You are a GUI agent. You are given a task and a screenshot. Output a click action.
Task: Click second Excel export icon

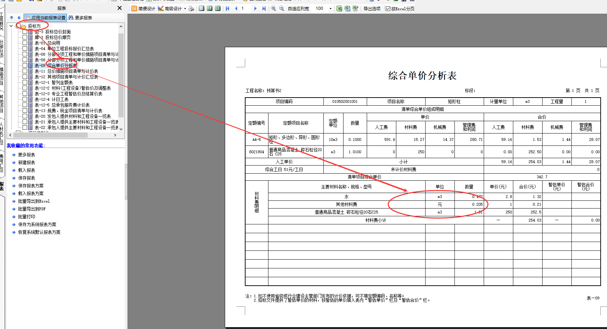tap(347, 8)
